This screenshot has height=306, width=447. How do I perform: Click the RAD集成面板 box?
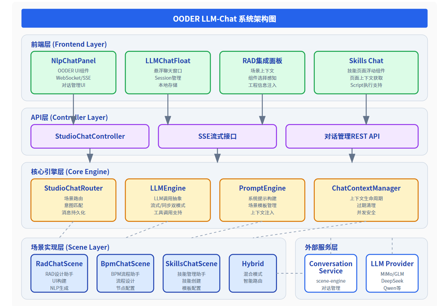262,72
